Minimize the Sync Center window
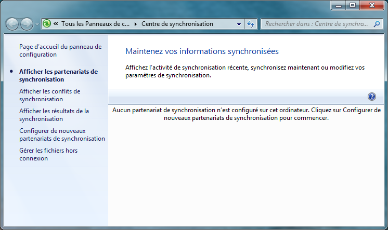This screenshot has width=388, height=230. coord(339,5)
